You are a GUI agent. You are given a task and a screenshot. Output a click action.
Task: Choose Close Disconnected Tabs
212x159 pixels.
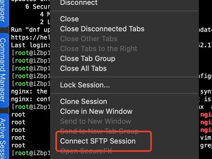(x=102, y=29)
